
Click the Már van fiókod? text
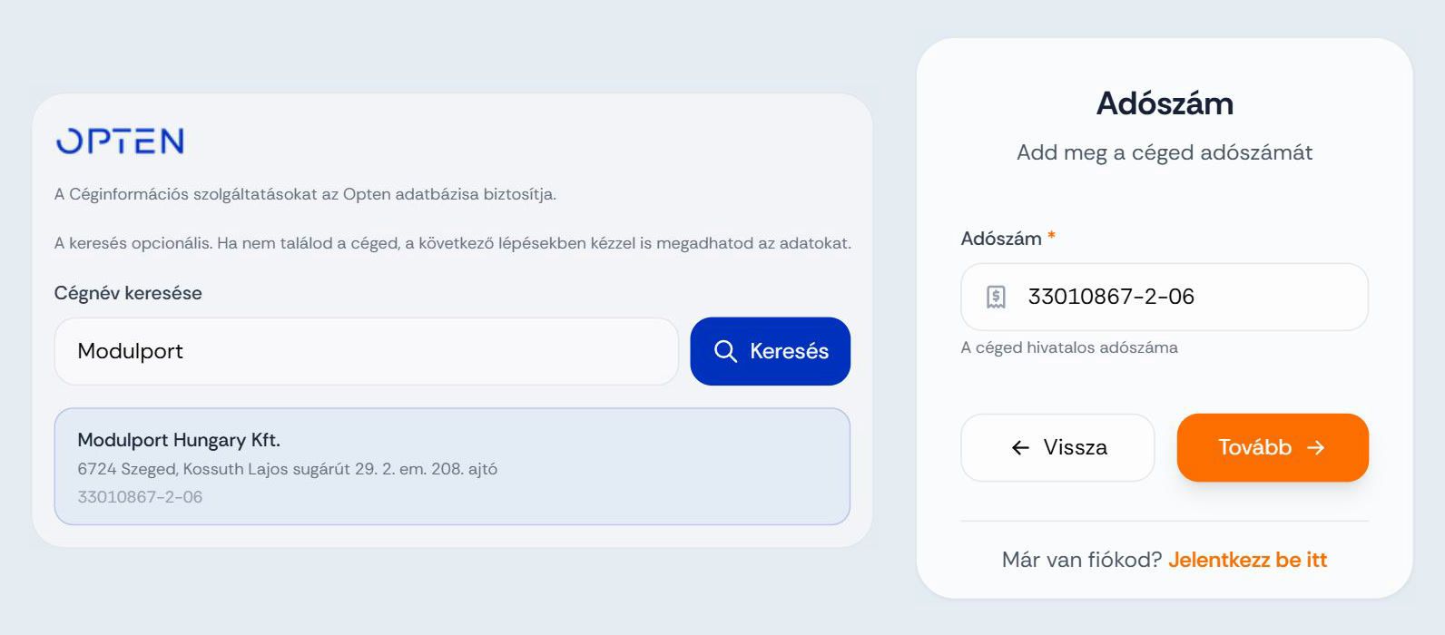pyautogui.click(x=1082, y=560)
